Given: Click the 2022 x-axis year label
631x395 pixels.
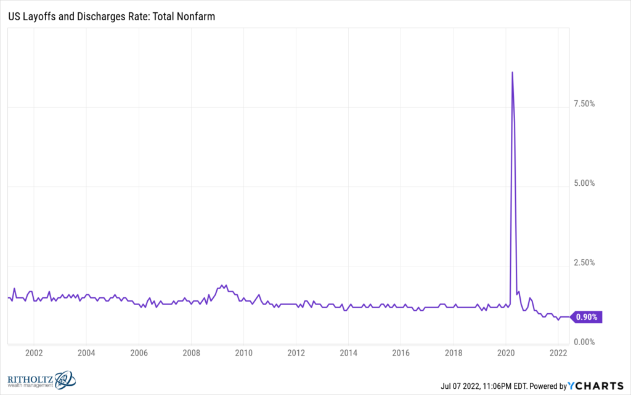Looking at the screenshot, I should [558, 353].
